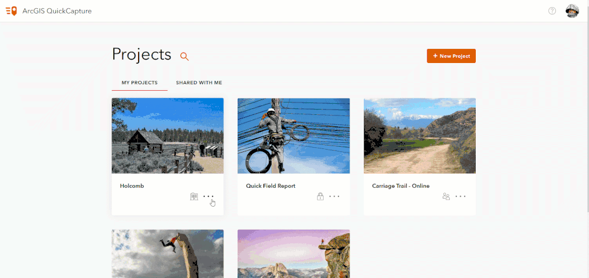
Task: Click group sharing icon on Carriage Trail
Action: [446, 196]
